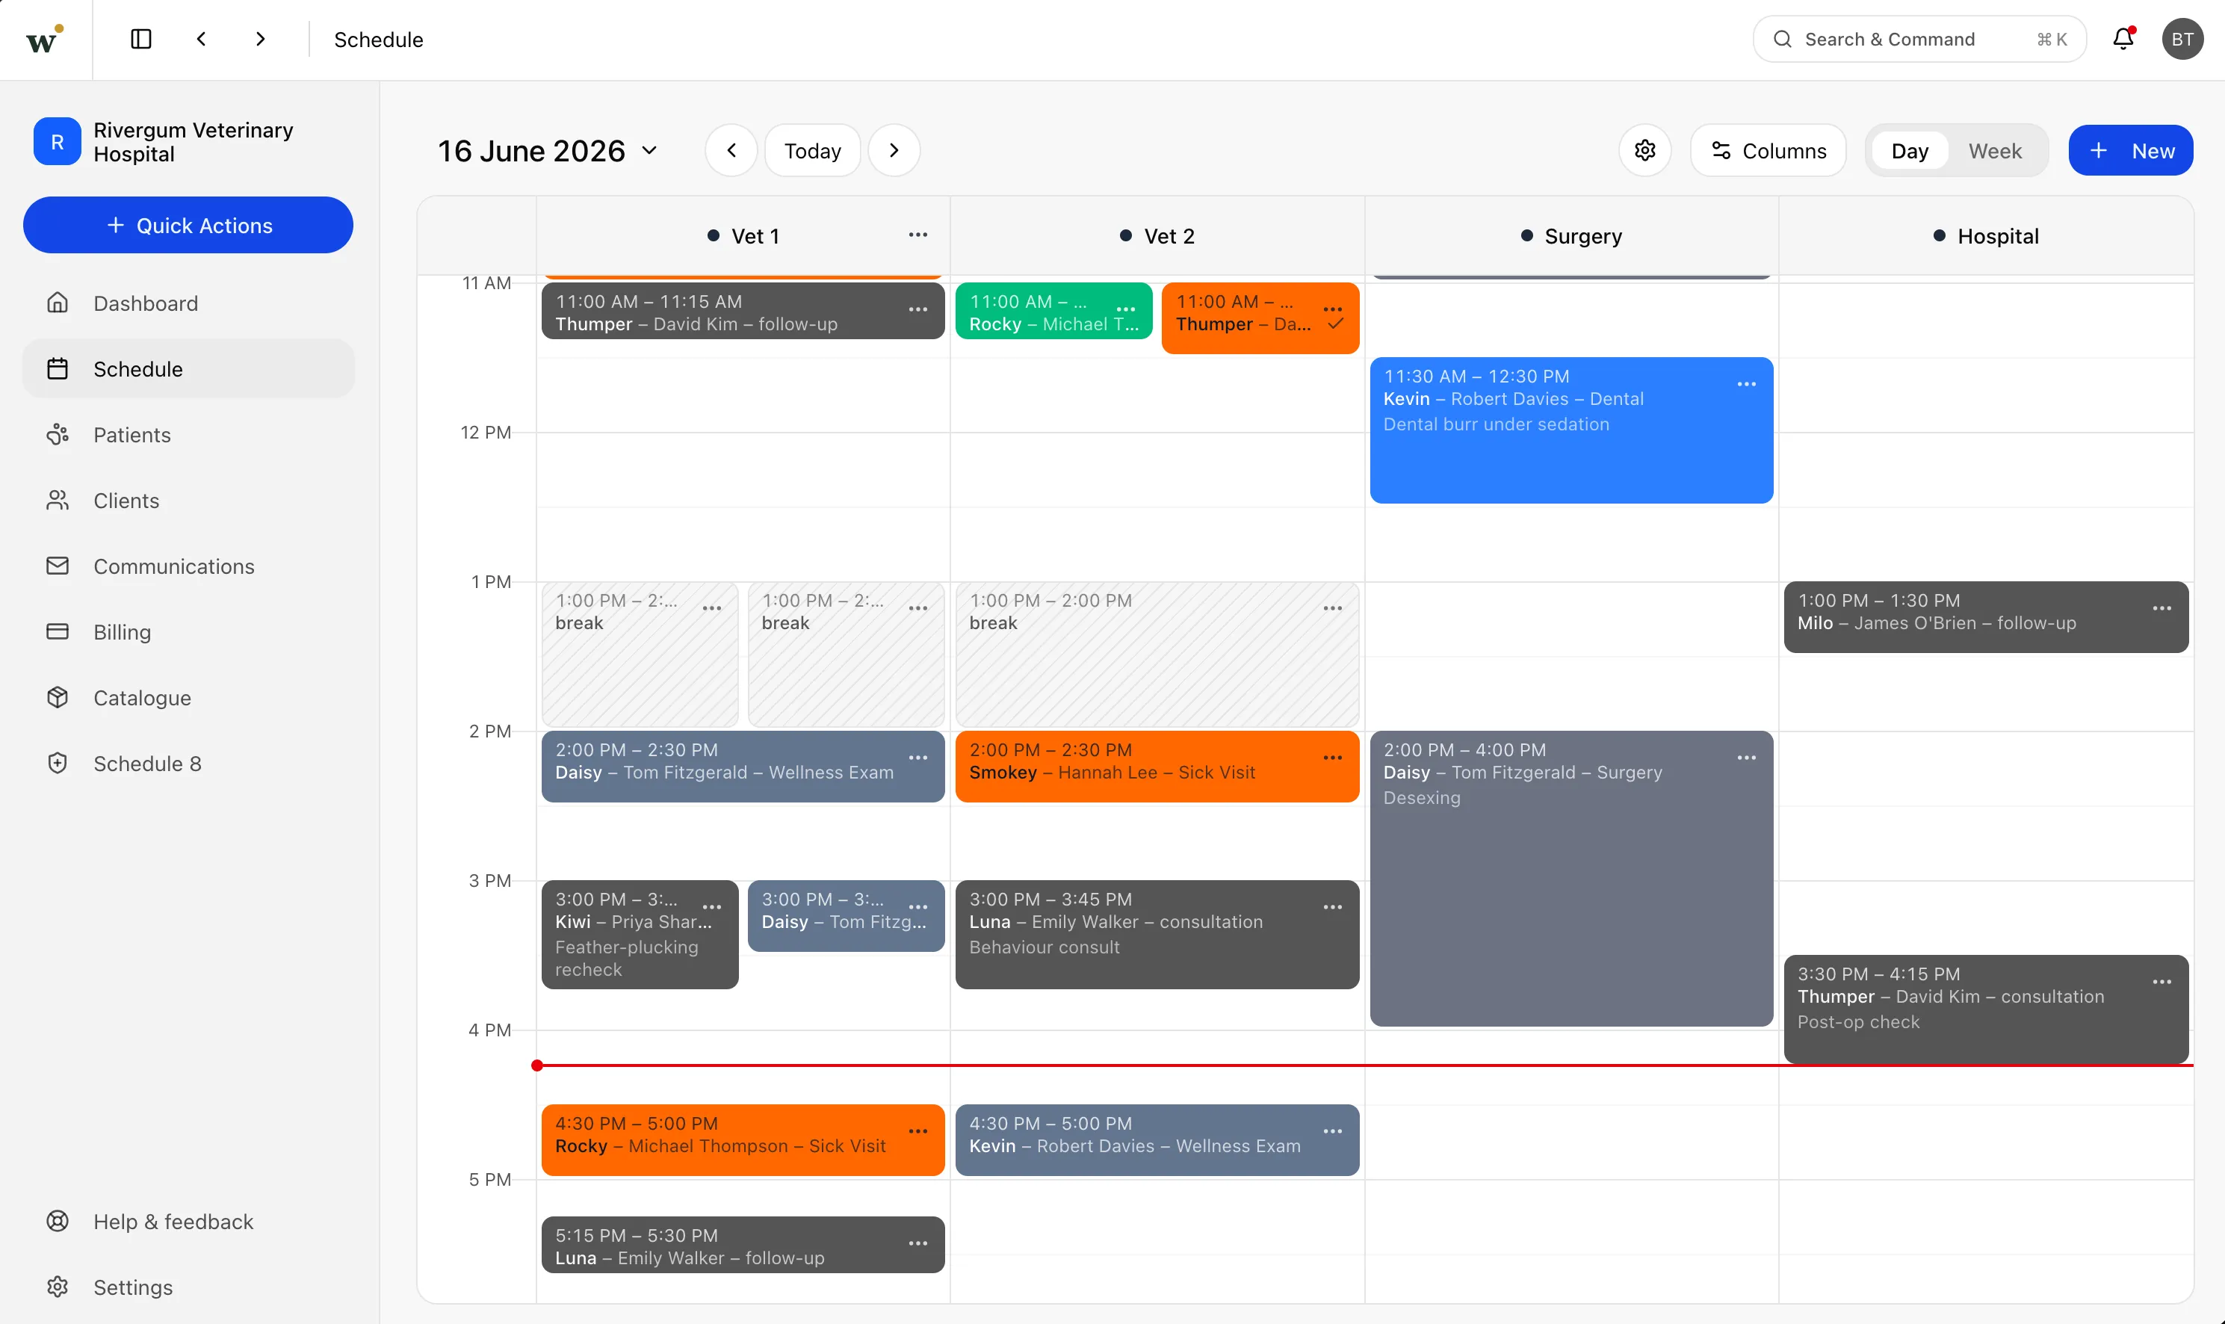The width and height of the screenshot is (2225, 1324).
Task: Go back with header left arrow
Action: (202, 40)
